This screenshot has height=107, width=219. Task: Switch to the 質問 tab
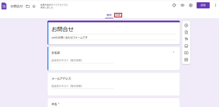click(109, 15)
